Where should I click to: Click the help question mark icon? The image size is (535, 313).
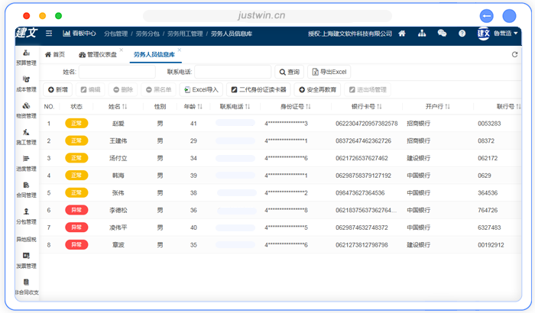point(462,34)
